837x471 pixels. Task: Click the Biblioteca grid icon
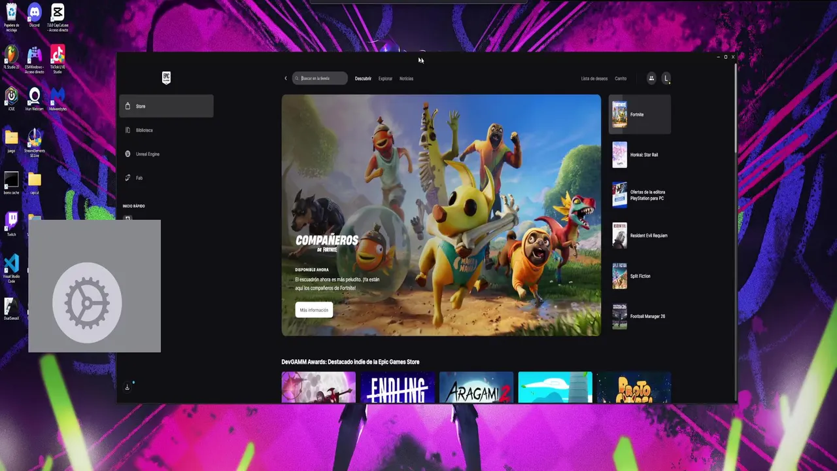(128, 130)
